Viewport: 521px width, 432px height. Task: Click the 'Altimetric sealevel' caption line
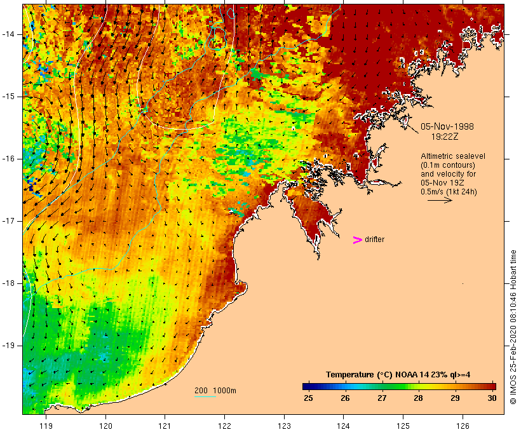point(453,156)
